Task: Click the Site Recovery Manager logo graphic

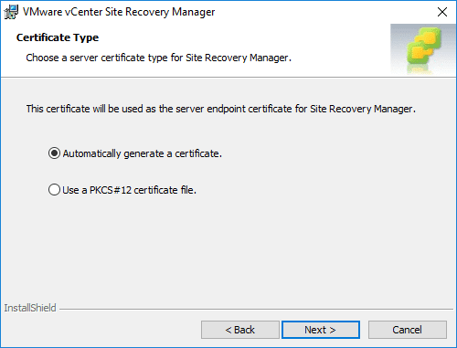Action: 423,49
